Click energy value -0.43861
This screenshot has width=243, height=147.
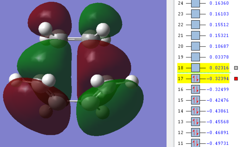[217, 111]
